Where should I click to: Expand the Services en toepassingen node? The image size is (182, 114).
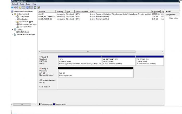12,35
